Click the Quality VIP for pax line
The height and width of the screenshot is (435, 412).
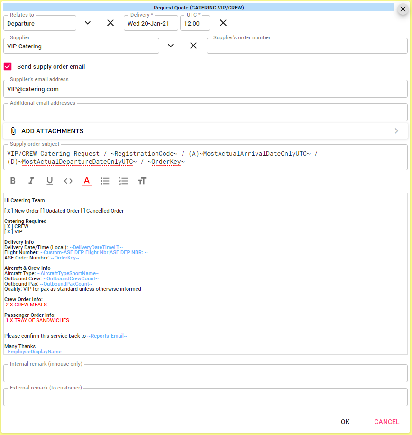(x=73, y=289)
